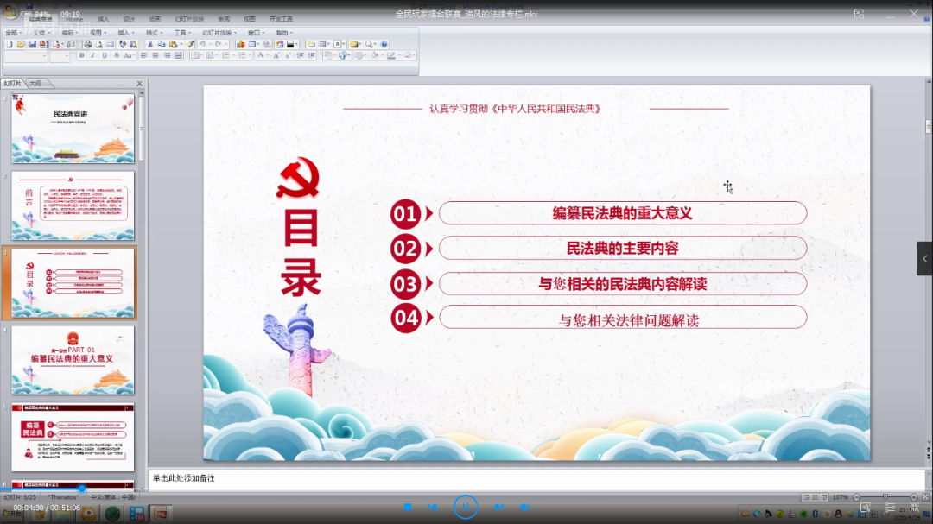Image resolution: width=933 pixels, height=524 pixels.
Task: Switch to the 大纲 outline pane tab
Action: [35, 84]
